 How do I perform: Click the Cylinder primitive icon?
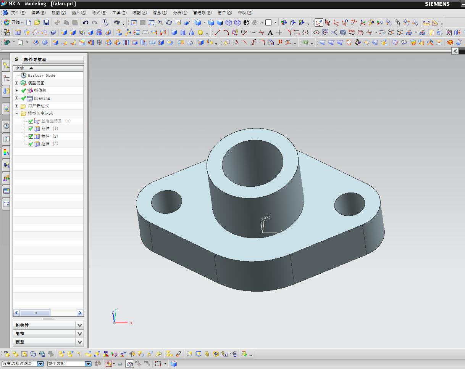pyautogui.click(x=183, y=32)
